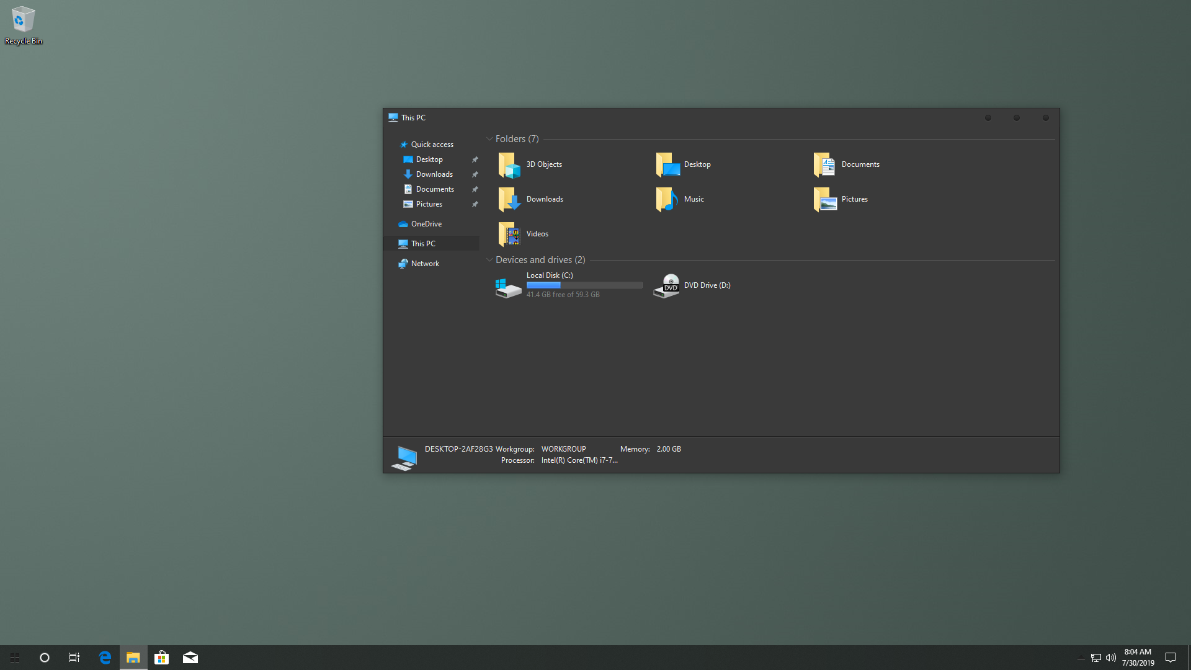
Task: Select the Local Disk (C:) drive icon
Action: pyautogui.click(x=508, y=287)
